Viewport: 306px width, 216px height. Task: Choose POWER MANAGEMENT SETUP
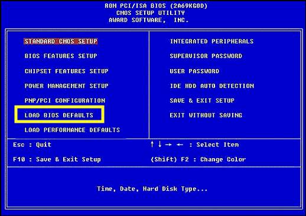pos(67,86)
